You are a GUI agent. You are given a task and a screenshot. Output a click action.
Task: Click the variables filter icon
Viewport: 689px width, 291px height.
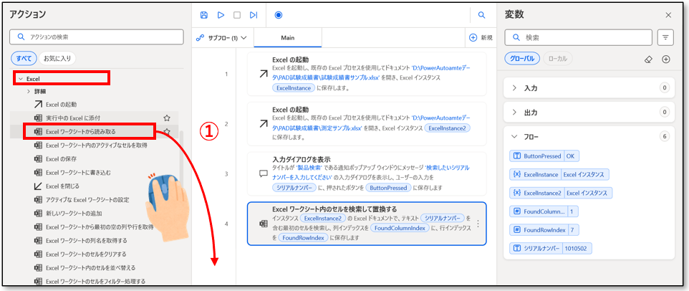click(x=666, y=37)
